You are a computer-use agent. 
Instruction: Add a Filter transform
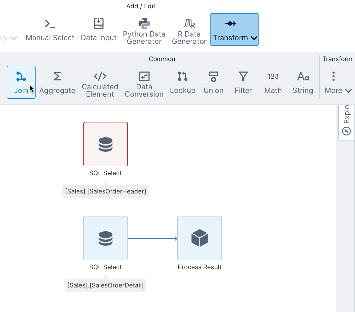pyautogui.click(x=243, y=82)
